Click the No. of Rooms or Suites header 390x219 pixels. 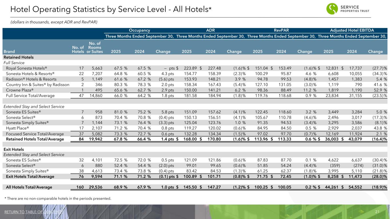[93, 47]
